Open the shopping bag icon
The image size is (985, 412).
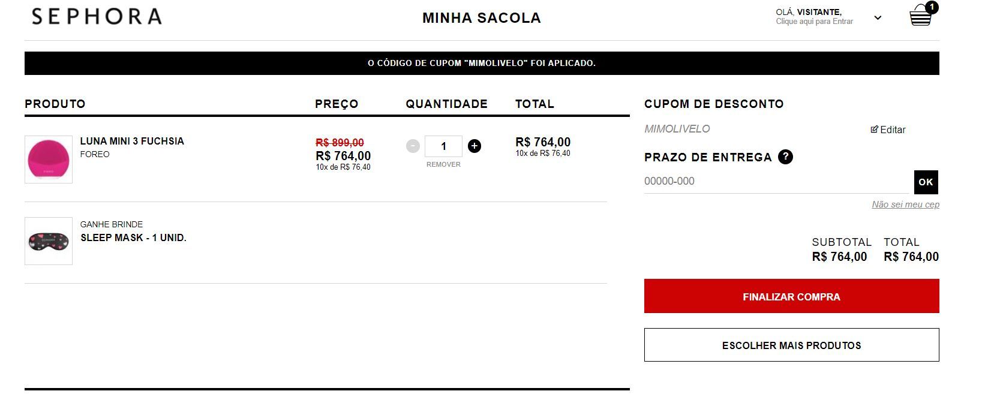click(x=921, y=15)
